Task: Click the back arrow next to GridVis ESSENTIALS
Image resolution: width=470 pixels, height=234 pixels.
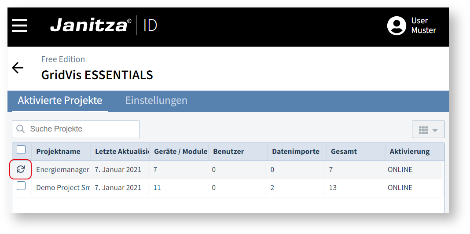Action: (18, 68)
